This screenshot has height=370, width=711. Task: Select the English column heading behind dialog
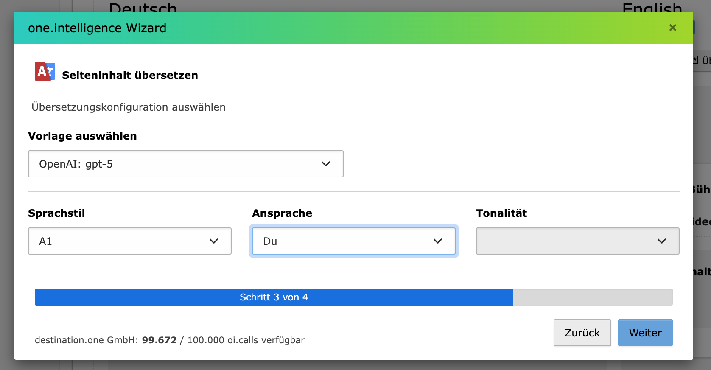[652, 7]
